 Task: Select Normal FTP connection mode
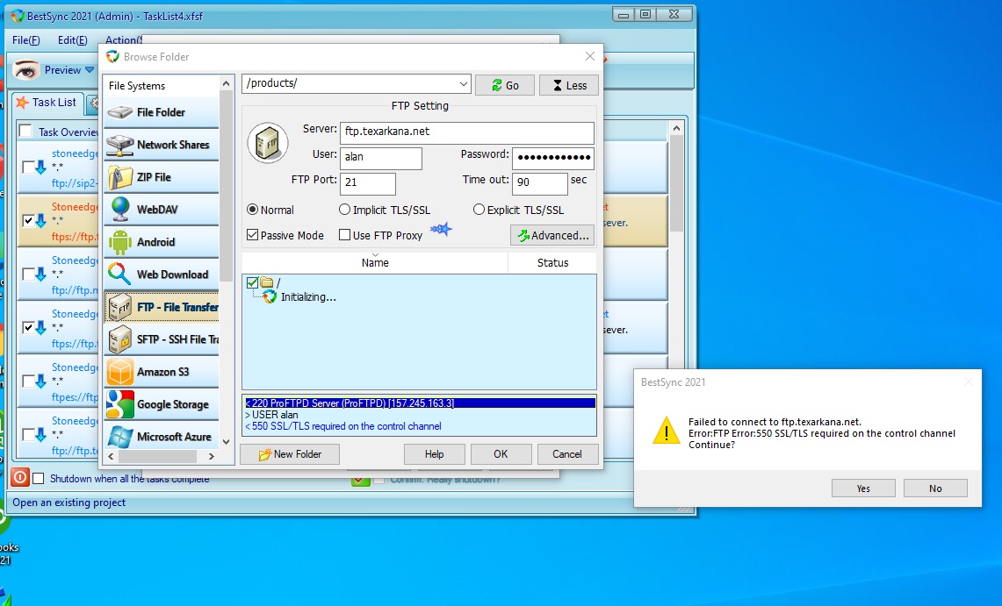pyautogui.click(x=252, y=210)
